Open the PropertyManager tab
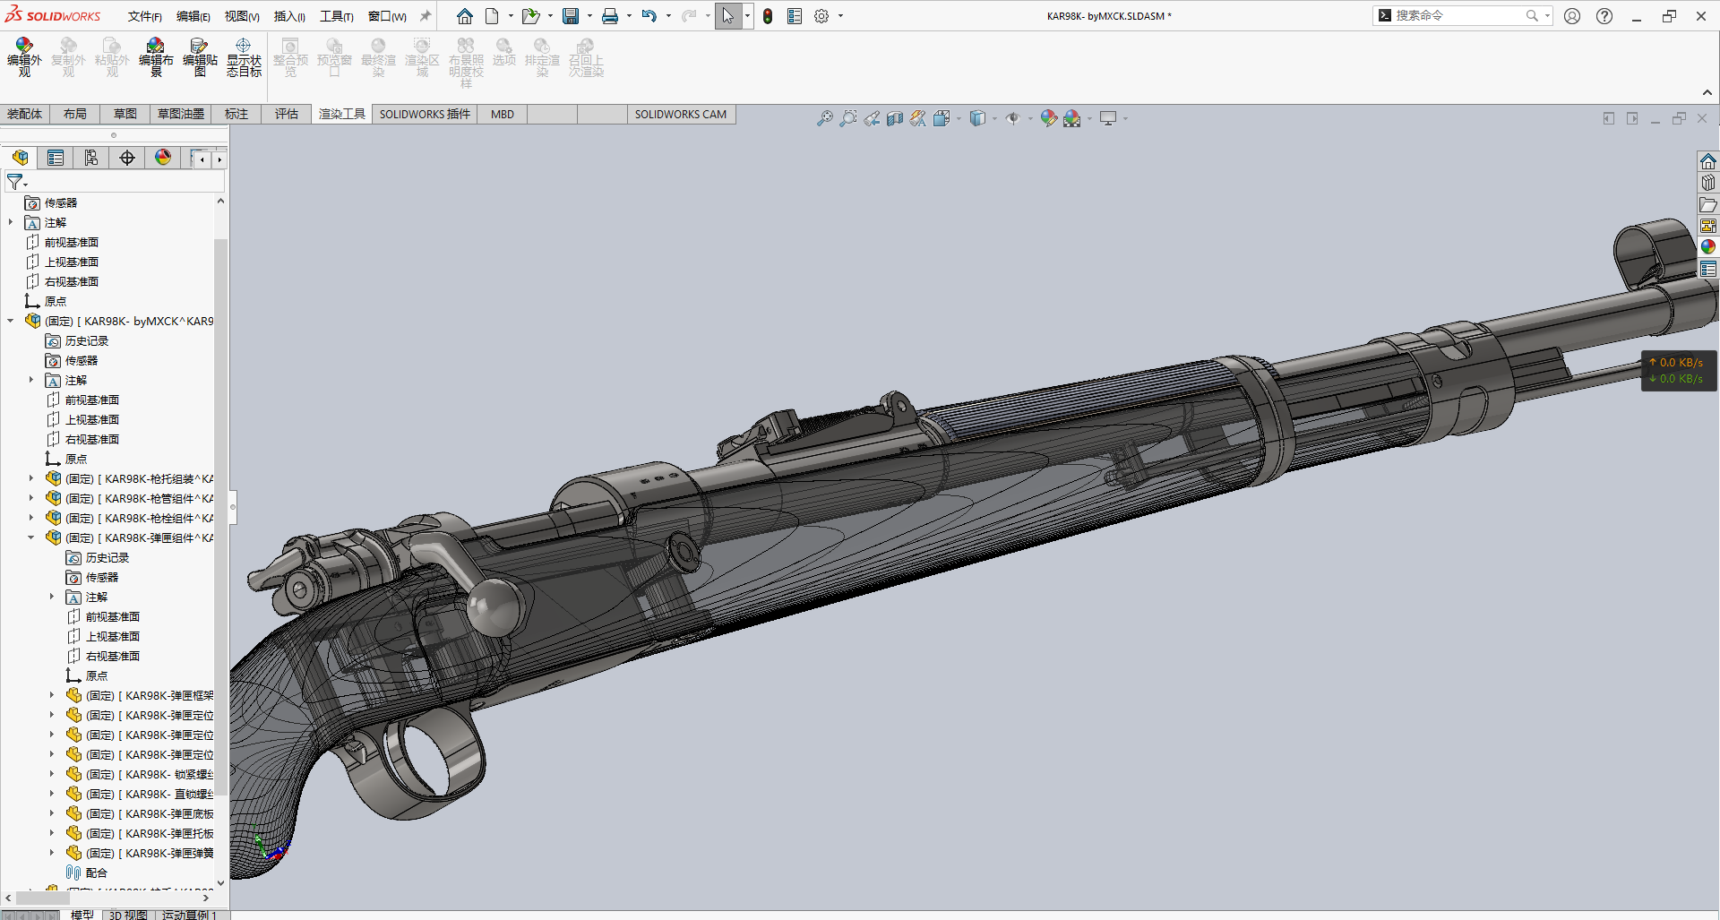 click(x=56, y=159)
